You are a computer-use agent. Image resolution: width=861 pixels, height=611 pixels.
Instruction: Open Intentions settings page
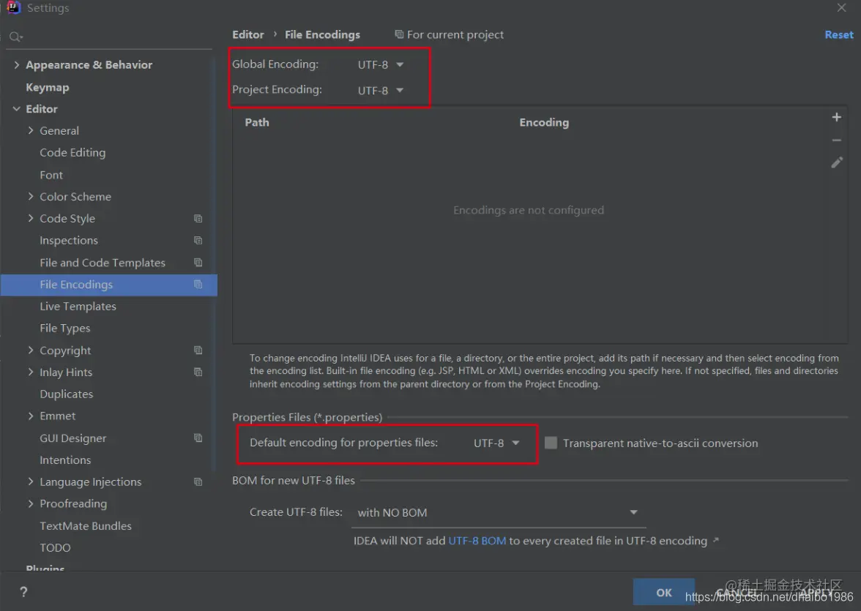pyautogui.click(x=65, y=460)
